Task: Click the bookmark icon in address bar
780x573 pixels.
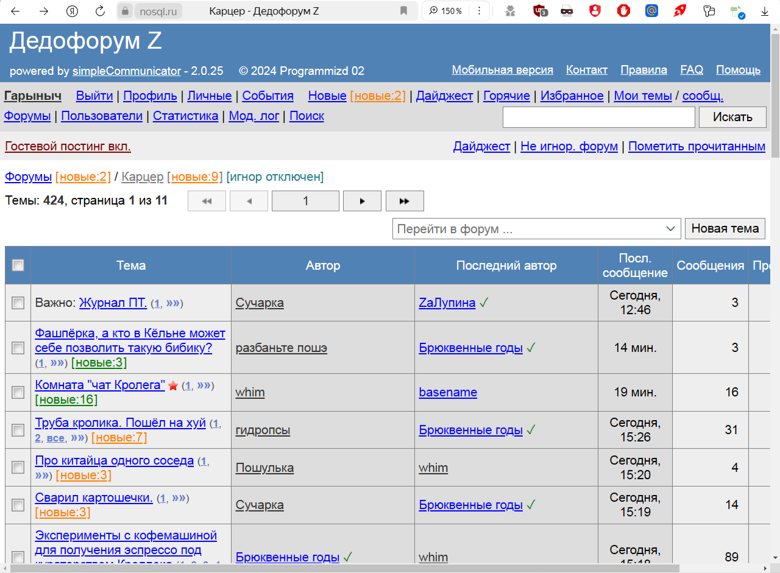Action: (x=403, y=11)
